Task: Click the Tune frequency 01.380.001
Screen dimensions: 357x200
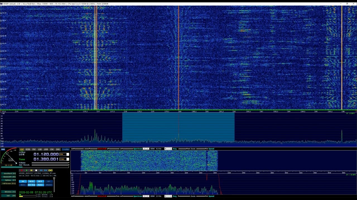Action: (x=46, y=159)
